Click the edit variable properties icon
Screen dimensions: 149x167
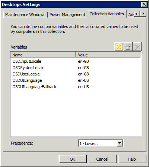128,47
